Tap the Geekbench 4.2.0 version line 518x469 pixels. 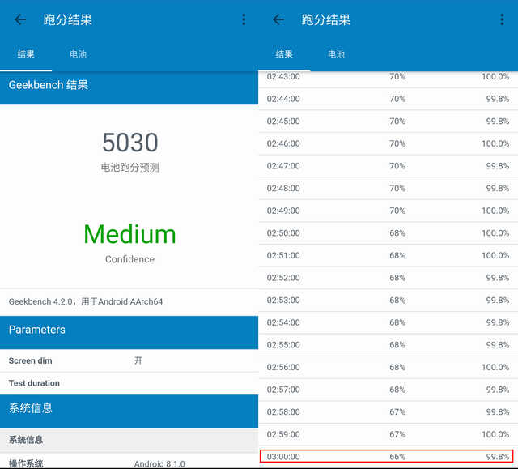129,301
